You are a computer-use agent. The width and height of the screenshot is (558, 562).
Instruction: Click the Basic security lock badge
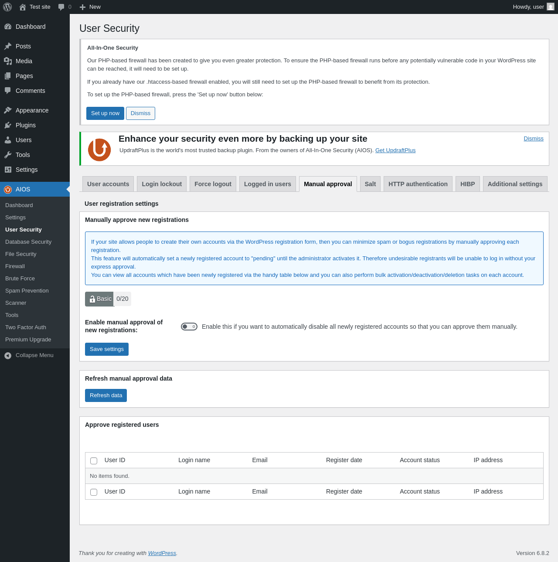coord(99,299)
